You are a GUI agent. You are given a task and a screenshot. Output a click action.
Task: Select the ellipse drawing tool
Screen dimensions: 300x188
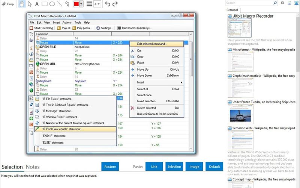click(x=52, y=4)
